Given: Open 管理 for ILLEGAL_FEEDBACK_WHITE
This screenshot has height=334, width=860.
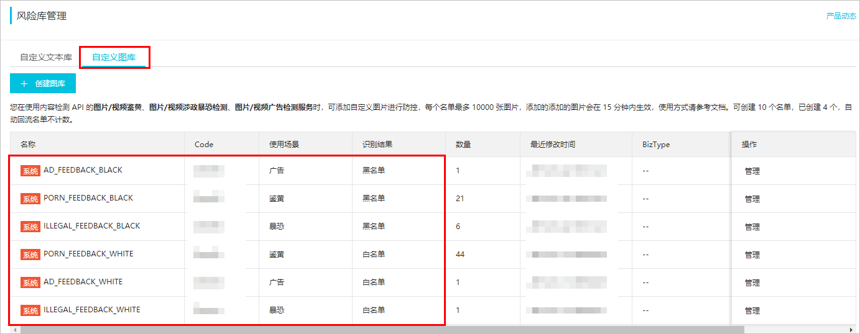Looking at the screenshot, I should (752, 311).
